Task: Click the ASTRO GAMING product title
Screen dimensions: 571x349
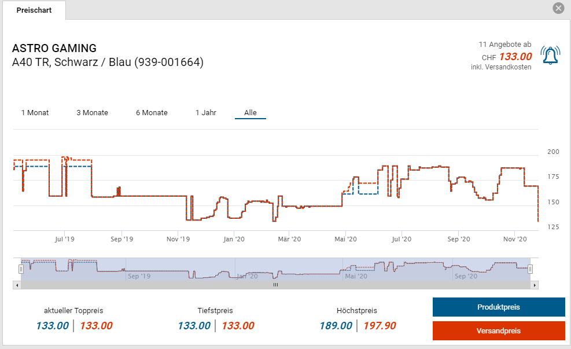Action: pos(54,49)
